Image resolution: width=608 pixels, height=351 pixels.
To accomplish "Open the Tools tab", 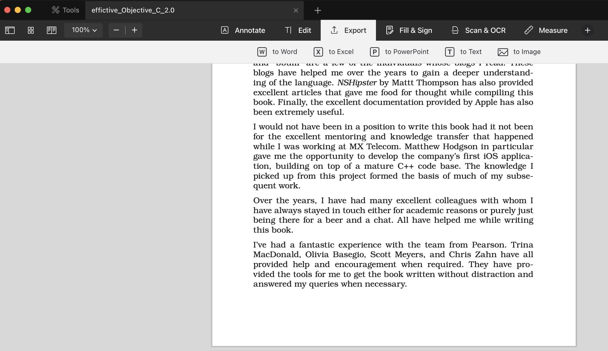I will 65,10.
